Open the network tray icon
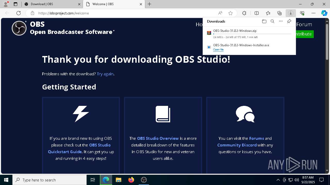Viewport: 330px width, 185px height. coord(291,180)
